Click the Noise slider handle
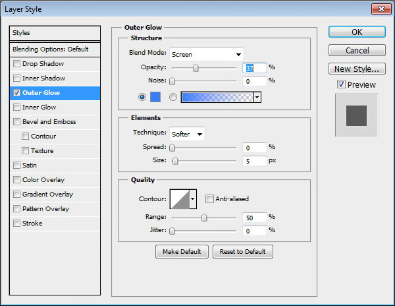This screenshot has width=395, height=306. [x=172, y=81]
